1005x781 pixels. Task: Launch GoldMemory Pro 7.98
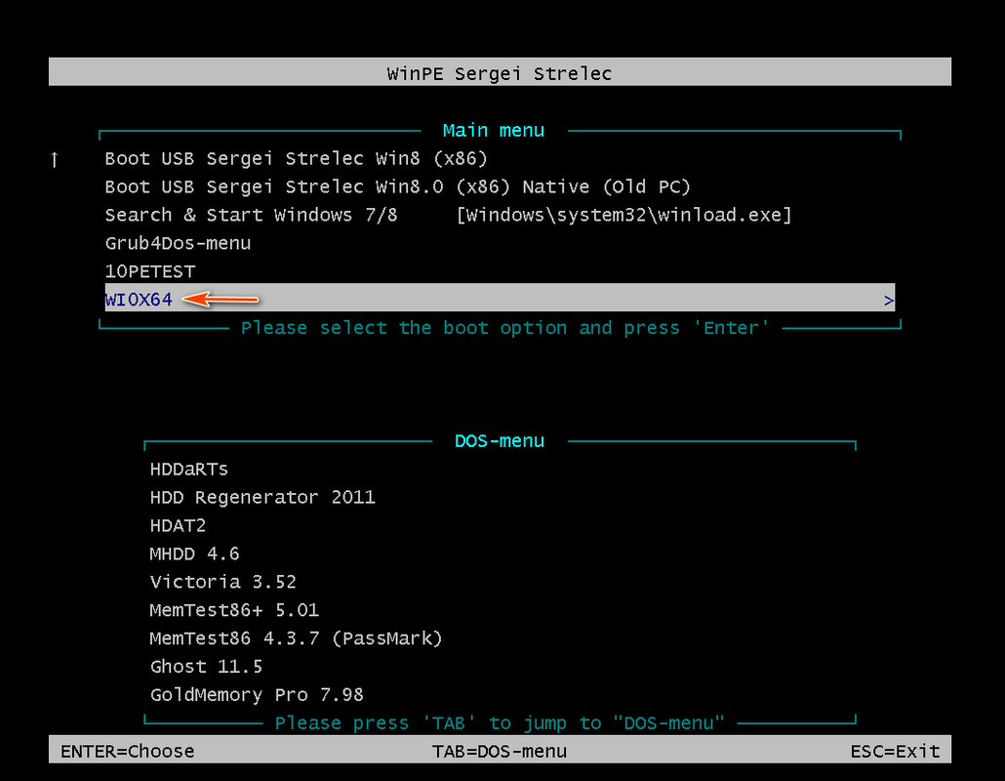(x=257, y=694)
